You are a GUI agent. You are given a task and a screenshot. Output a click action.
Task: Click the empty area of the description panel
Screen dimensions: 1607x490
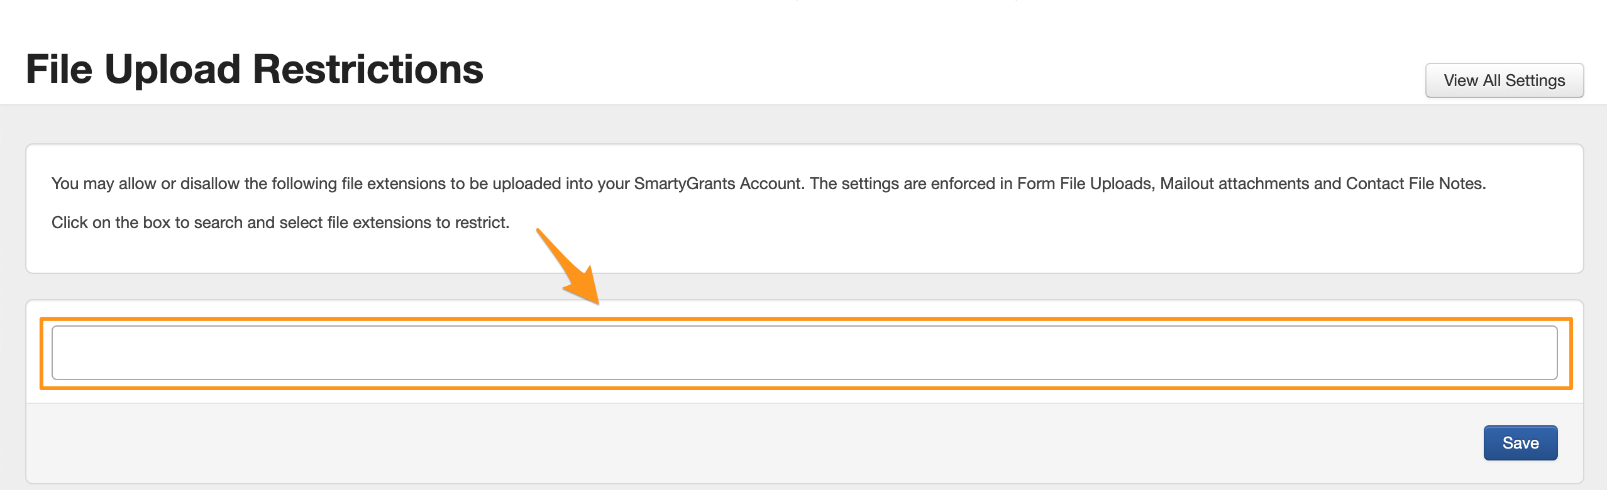(x=1006, y=242)
